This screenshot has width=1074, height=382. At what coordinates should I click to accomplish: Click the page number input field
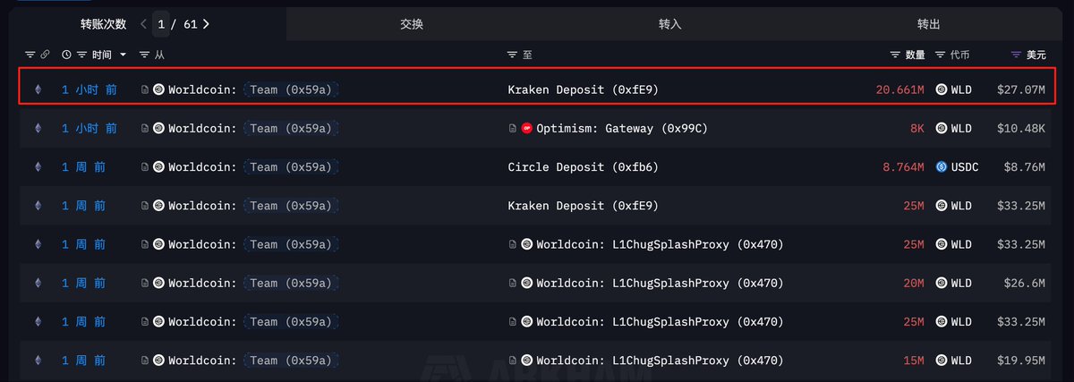[x=162, y=24]
